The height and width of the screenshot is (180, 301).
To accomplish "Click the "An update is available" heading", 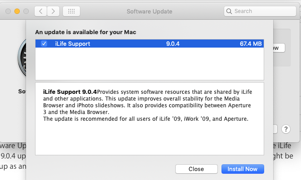I will tap(86, 32).
